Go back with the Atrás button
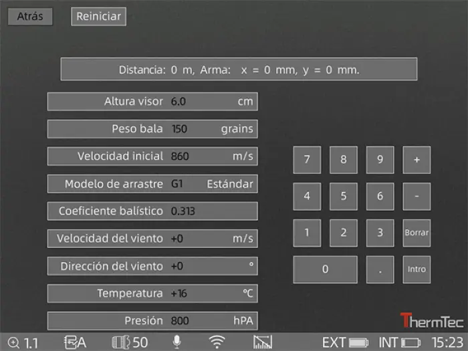 tap(30, 17)
